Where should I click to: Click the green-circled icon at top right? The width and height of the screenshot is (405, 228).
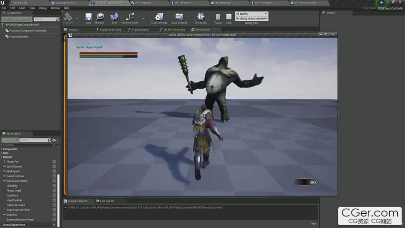[x=381, y=3]
